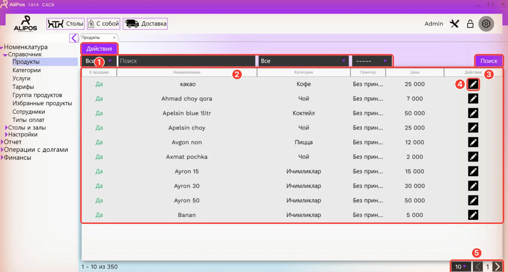Close the Продукты tab
This screenshot has width=508, height=272.
[x=114, y=38]
